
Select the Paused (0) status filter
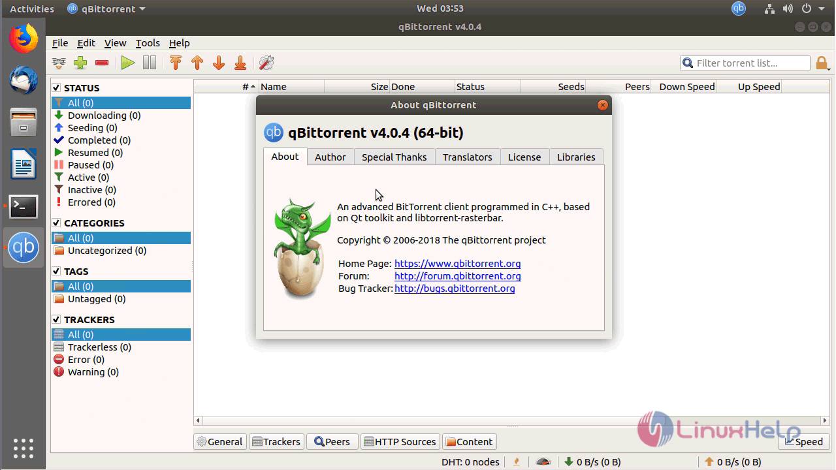(121, 165)
